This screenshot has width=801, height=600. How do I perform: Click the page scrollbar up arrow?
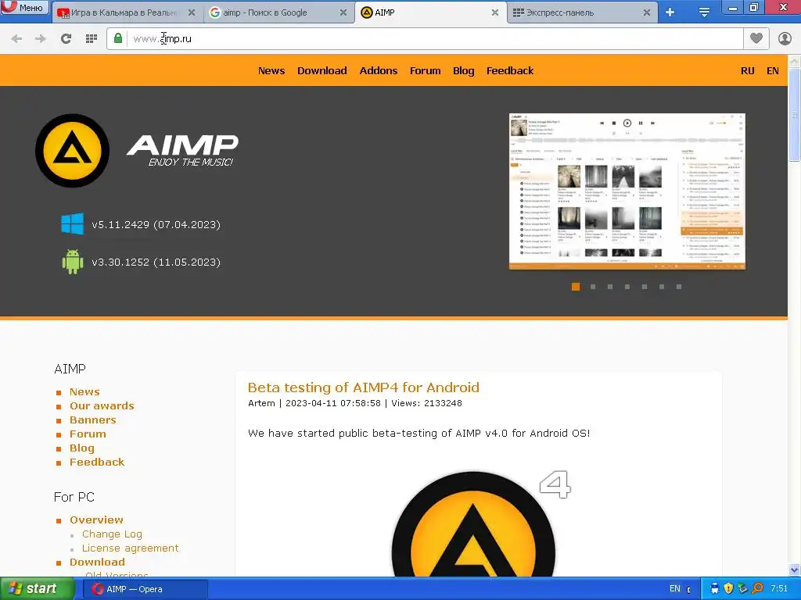795,62
